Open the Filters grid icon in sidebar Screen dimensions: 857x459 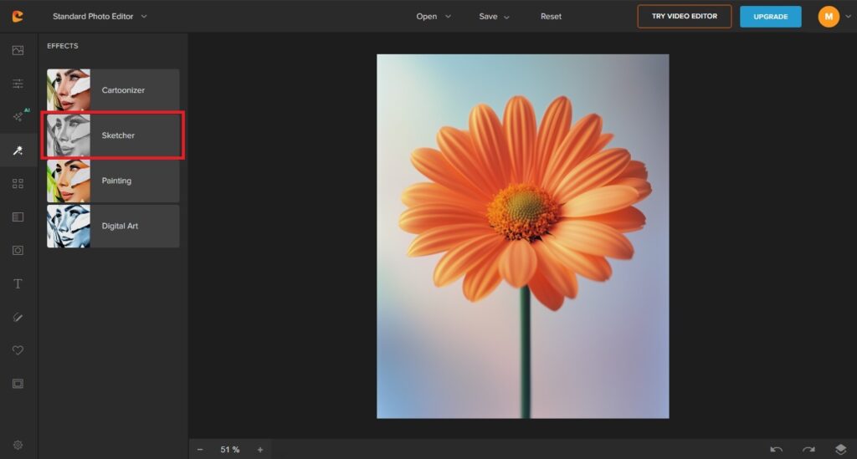coord(18,183)
